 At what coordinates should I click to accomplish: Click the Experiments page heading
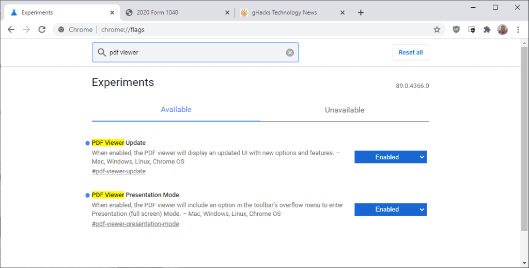[123, 82]
